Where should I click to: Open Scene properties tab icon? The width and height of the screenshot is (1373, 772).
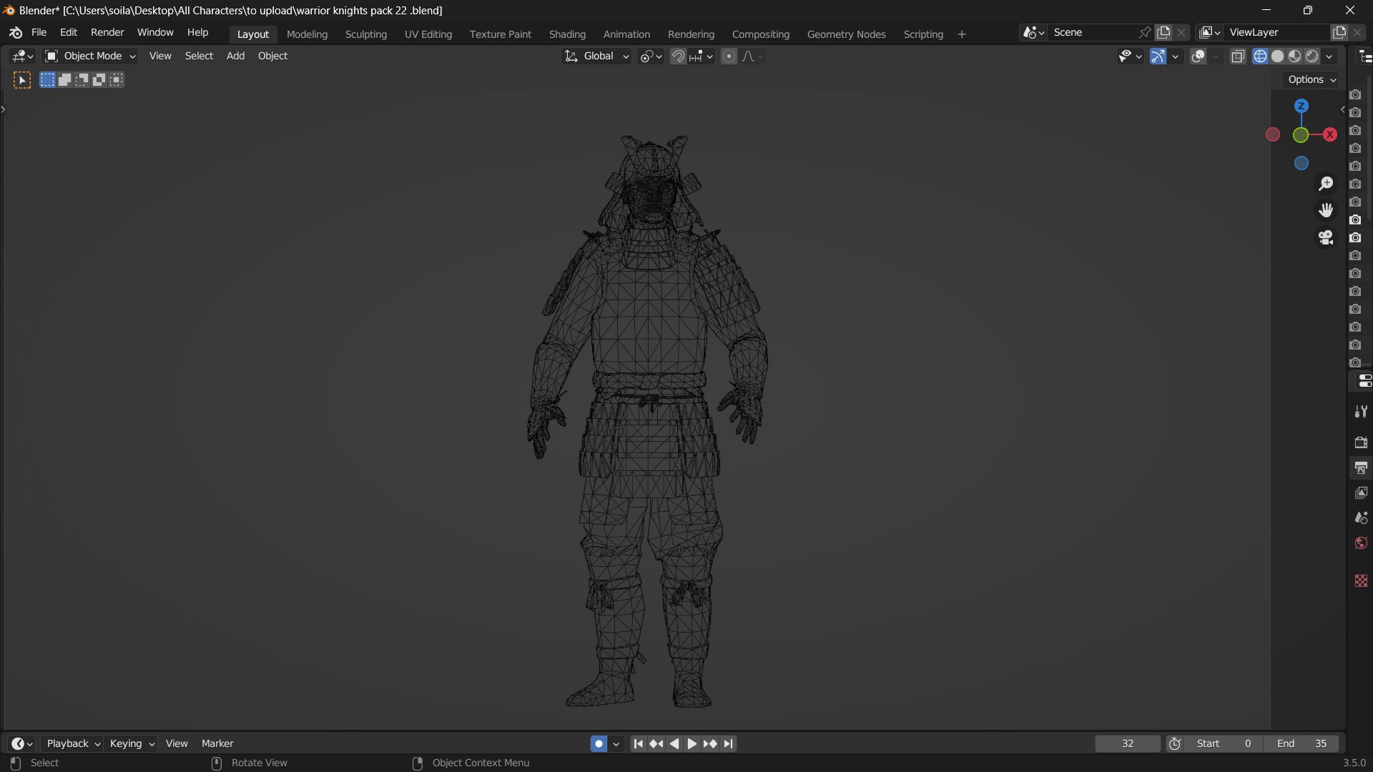(x=1361, y=518)
